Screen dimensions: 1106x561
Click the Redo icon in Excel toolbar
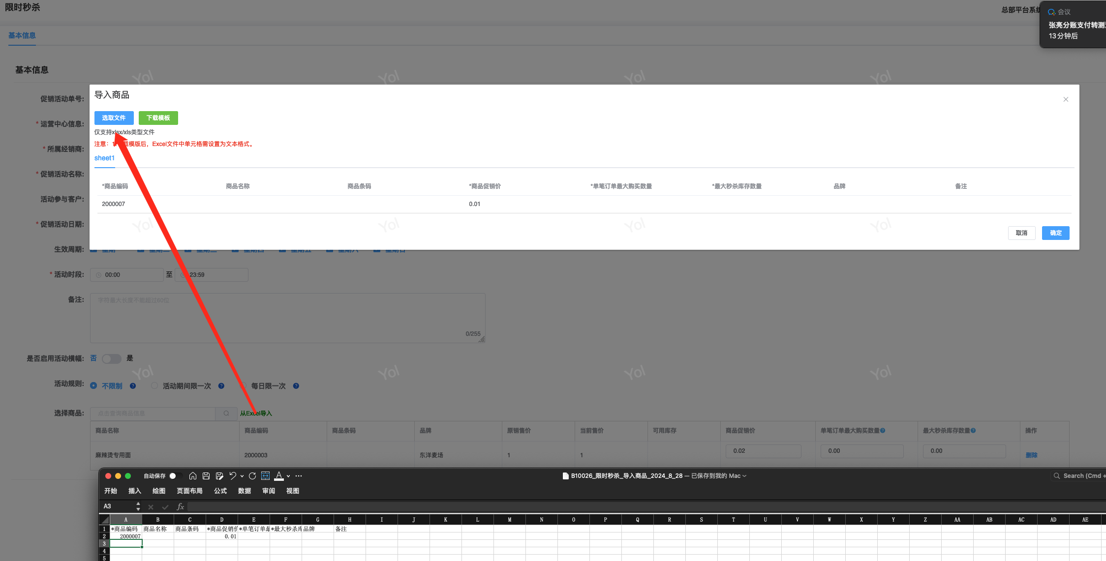point(252,476)
